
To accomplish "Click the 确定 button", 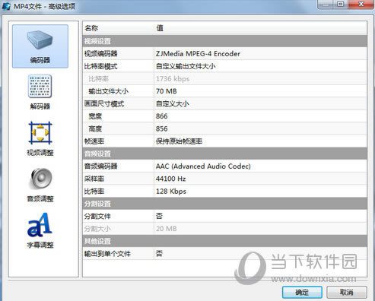I will point(302,293).
